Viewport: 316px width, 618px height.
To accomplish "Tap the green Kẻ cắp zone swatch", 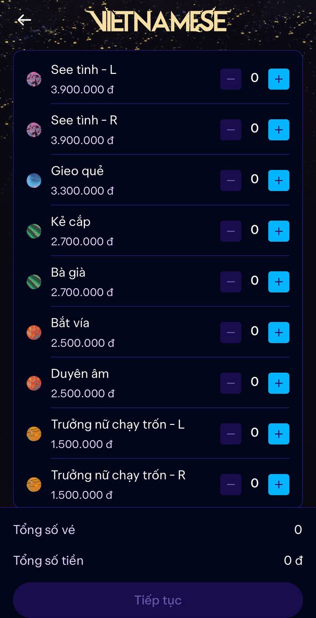I will [x=34, y=231].
